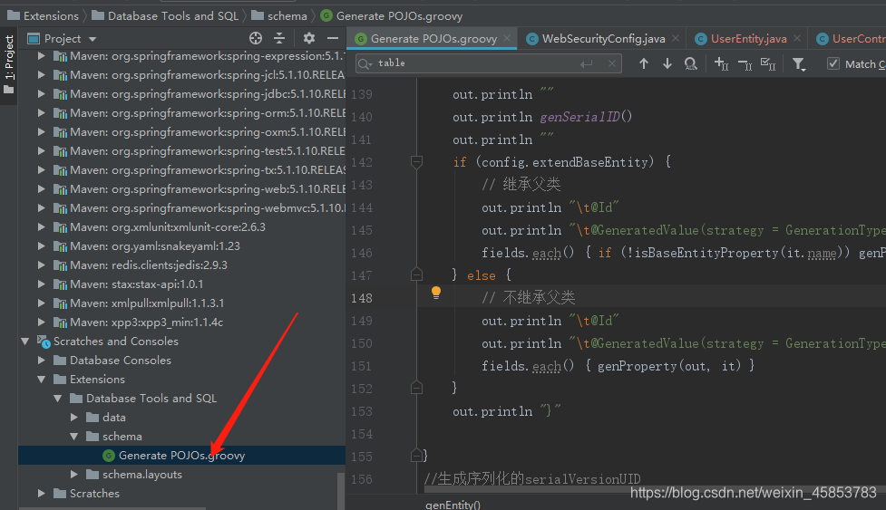
Task: Toggle fold marker at line 152
Action: pyautogui.click(x=416, y=388)
